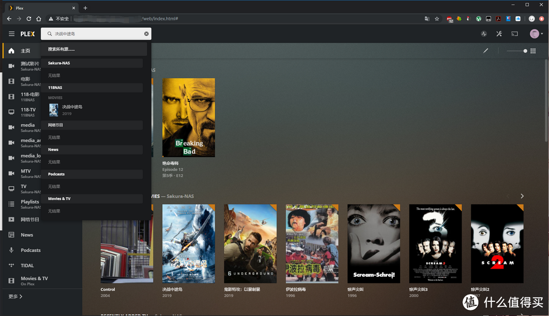Viewport: 549px width, 316px height.
Task: Open Settings with the wrench and screwdriver icon
Action: point(499,34)
